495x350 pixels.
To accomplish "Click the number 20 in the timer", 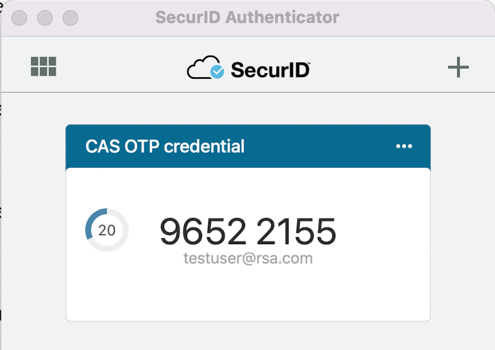I will (x=107, y=230).
